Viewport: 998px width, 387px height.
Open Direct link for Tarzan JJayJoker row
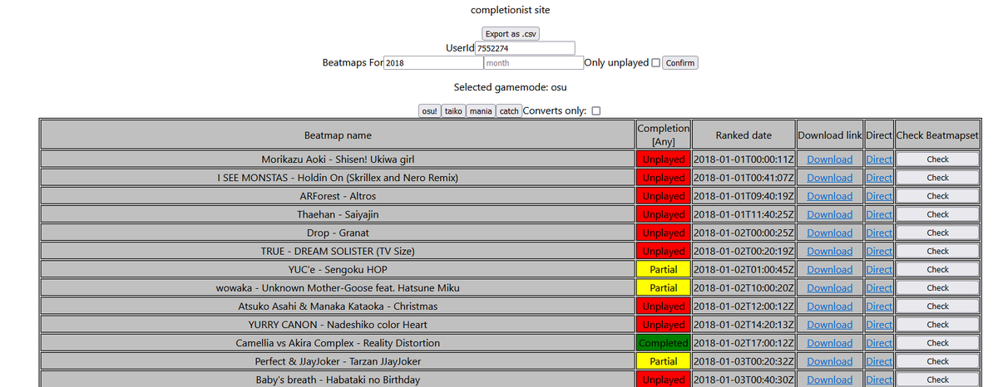point(879,361)
